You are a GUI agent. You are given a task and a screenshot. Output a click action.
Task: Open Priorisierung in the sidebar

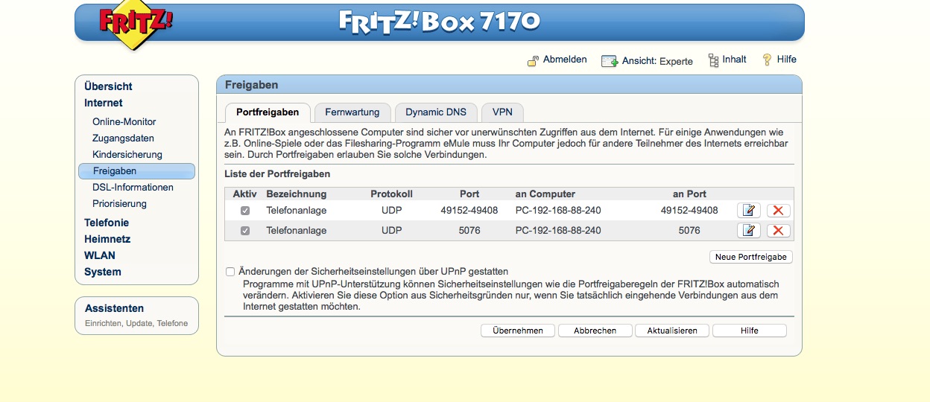pos(120,203)
